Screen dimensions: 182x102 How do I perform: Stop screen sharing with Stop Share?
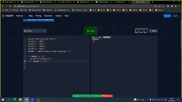click(x=107, y=96)
